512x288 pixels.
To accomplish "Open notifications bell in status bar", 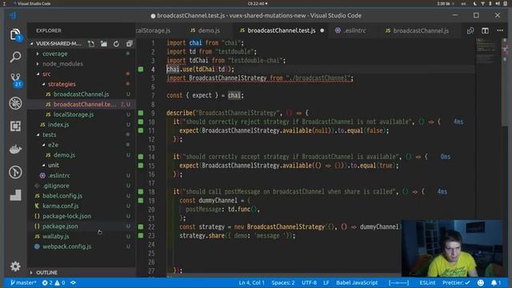I will [x=496, y=282].
